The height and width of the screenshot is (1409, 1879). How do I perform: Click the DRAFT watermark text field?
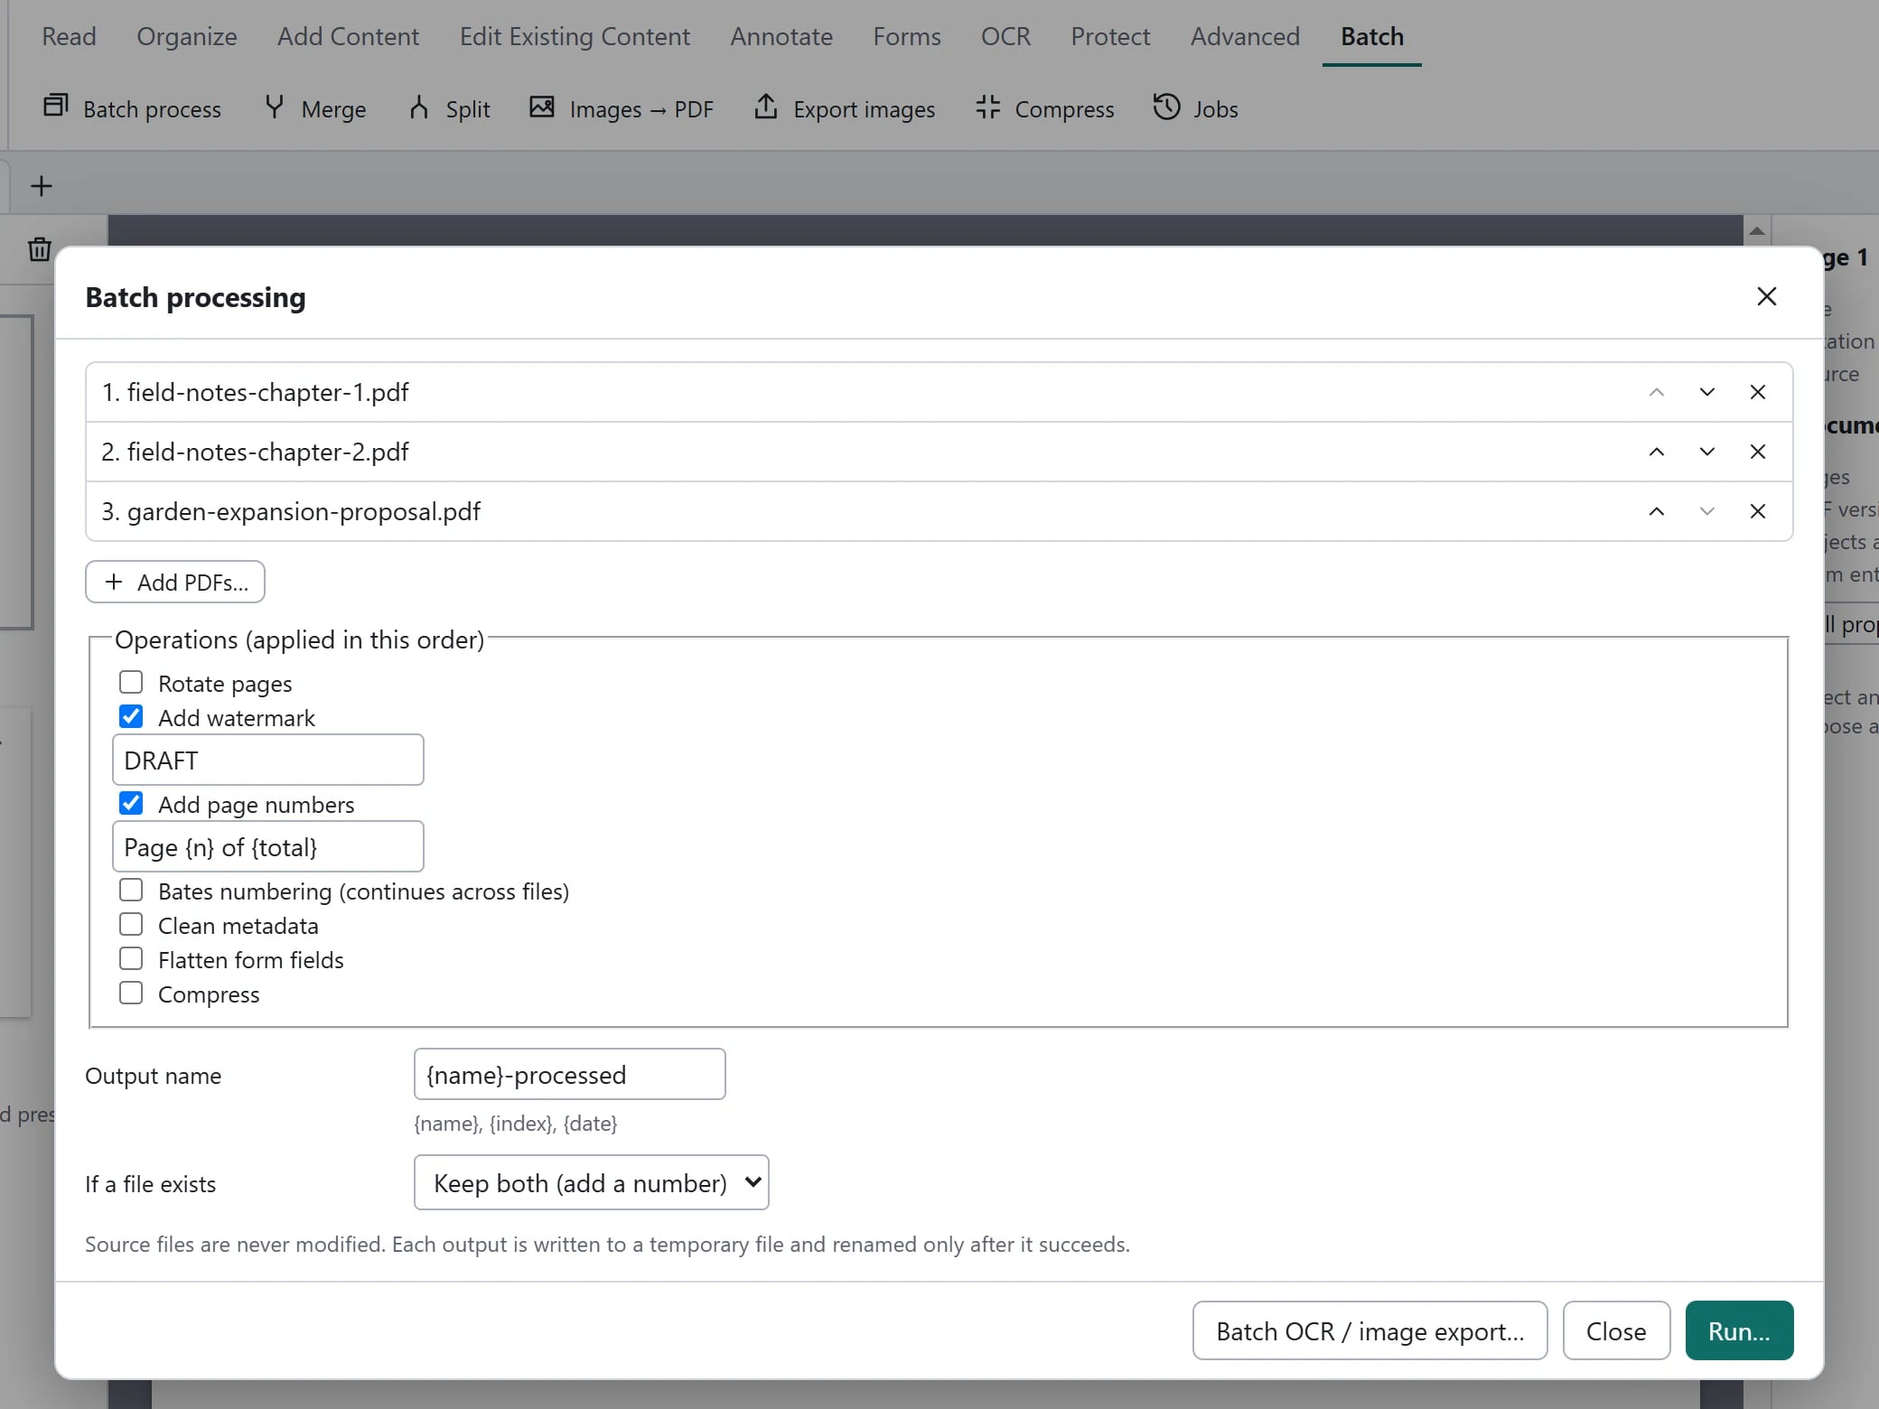point(267,760)
